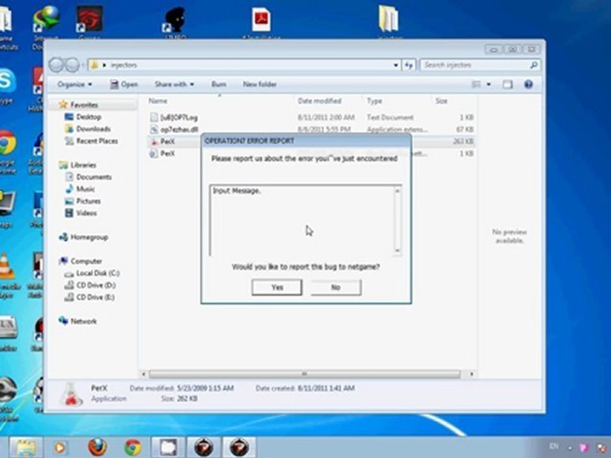Open the Pictures library
Viewport: 611px width, 458px height.
88,202
